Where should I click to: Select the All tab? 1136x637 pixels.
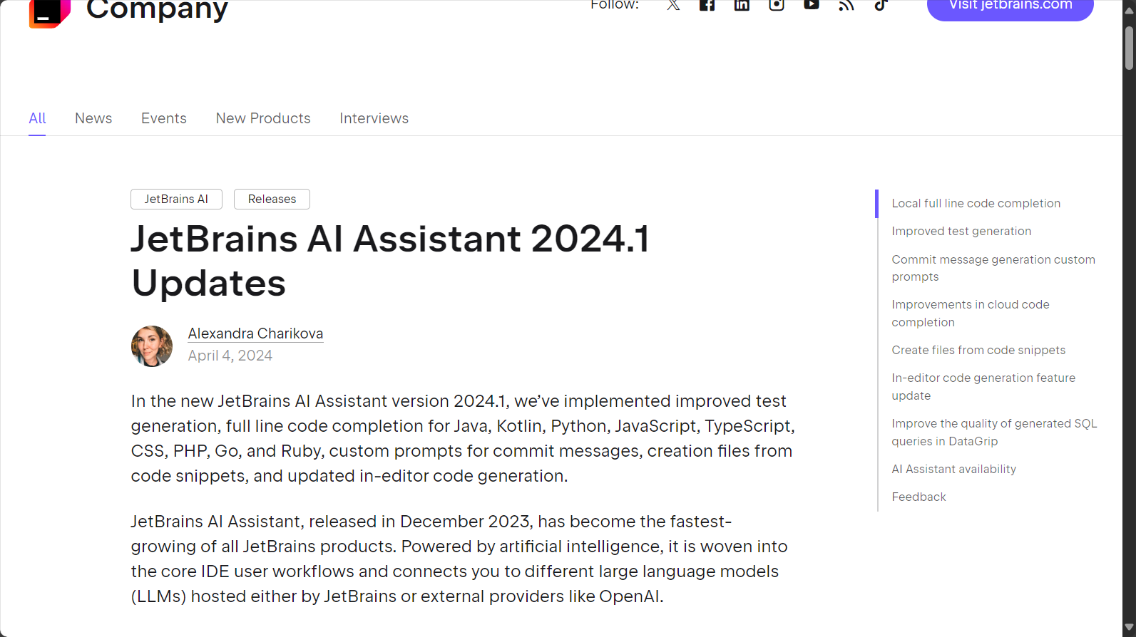click(37, 118)
